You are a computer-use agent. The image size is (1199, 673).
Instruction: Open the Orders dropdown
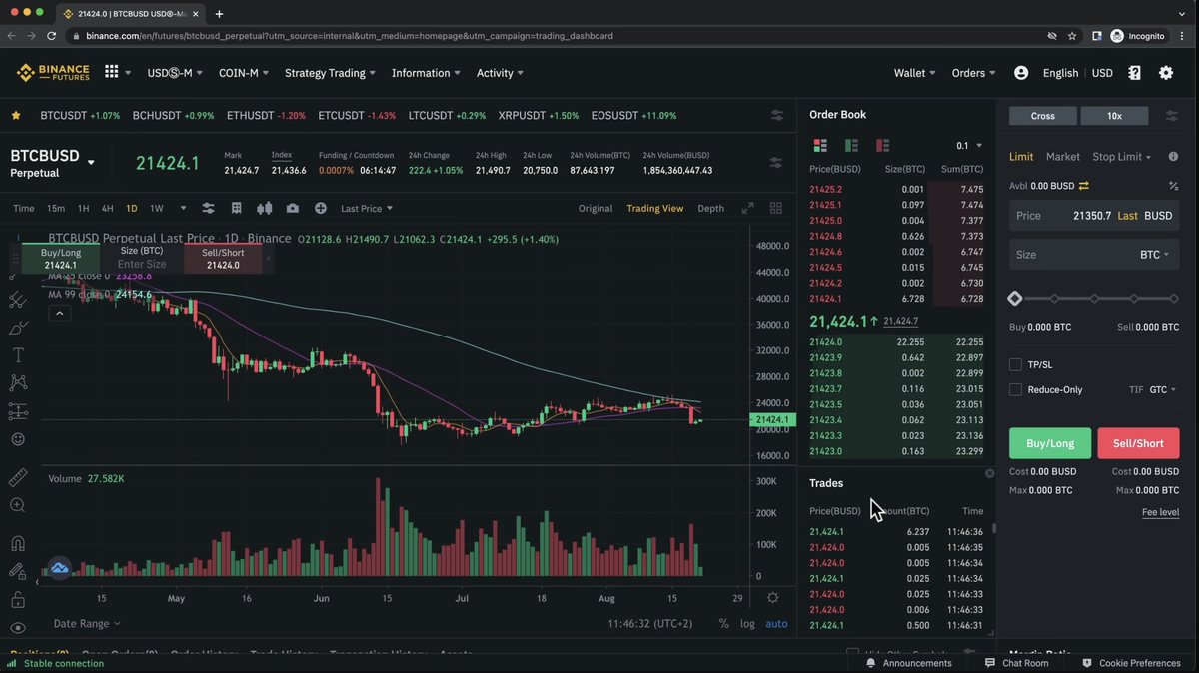point(974,73)
